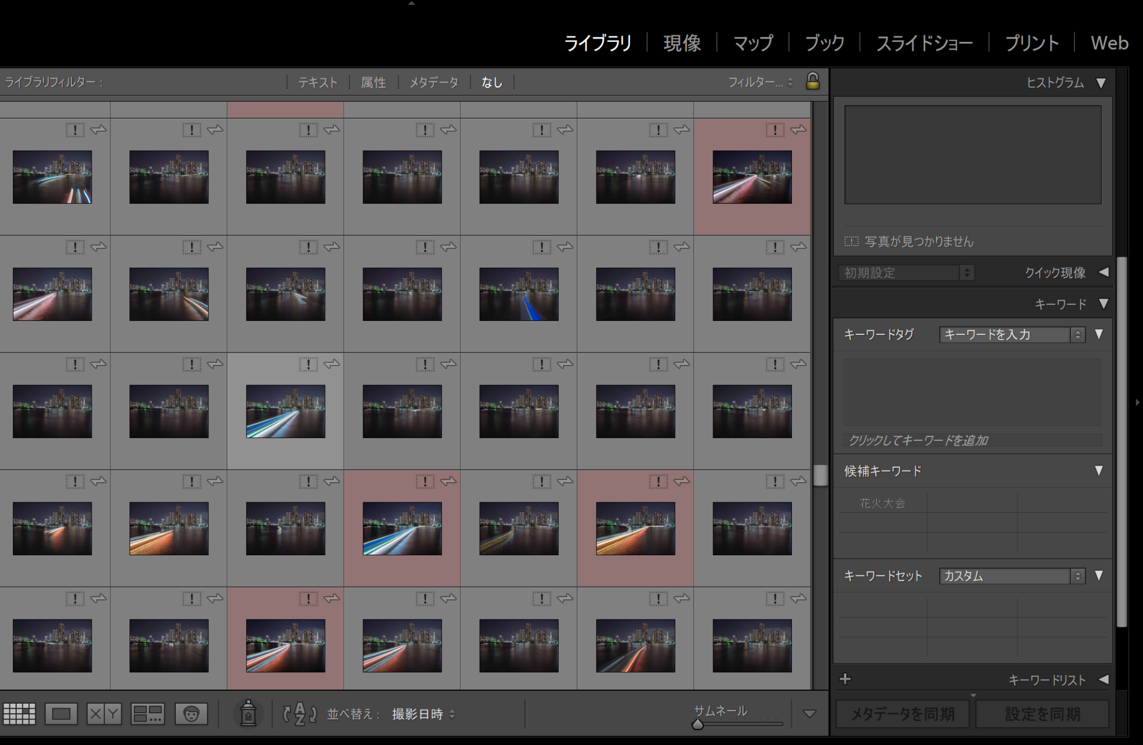Collapse the ヒストグラム panel
This screenshot has height=745, width=1143.
click(1102, 83)
